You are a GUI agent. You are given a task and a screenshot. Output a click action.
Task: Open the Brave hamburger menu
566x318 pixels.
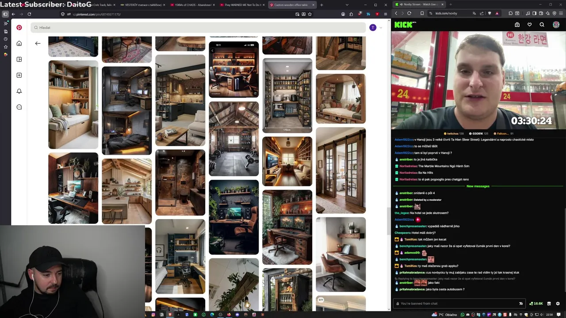(x=561, y=13)
